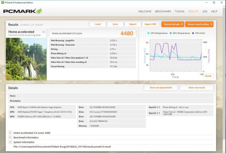Click the PCMark app icon in title bar

click(3, 2)
